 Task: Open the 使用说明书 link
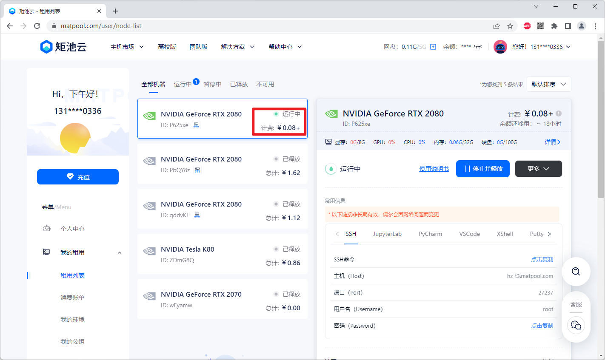point(434,169)
